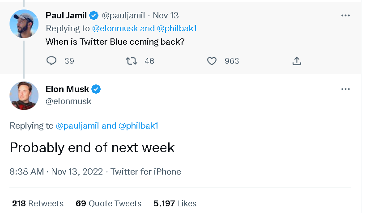This screenshot has height=213, width=374.
Task: View the 218 Retweets list
Action: pyautogui.click(x=38, y=203)
